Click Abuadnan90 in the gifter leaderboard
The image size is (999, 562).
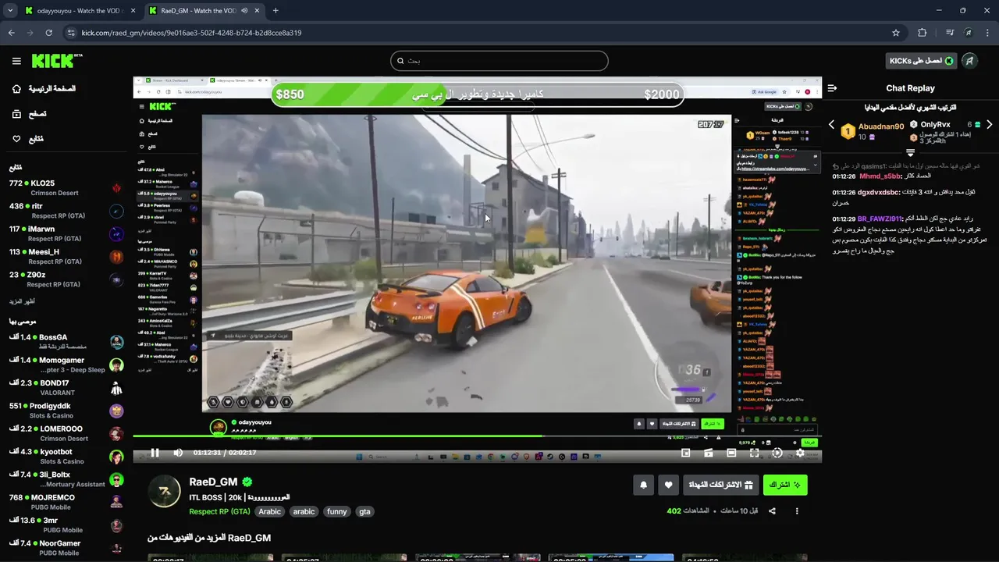click(880, 126)
